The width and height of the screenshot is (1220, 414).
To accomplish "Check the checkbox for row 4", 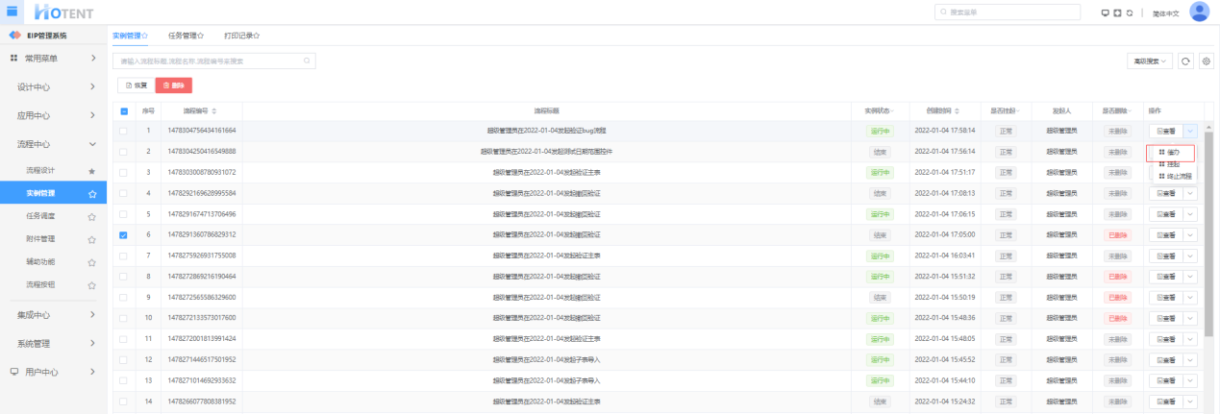I will pyautogui.click(x=123, y=193).
